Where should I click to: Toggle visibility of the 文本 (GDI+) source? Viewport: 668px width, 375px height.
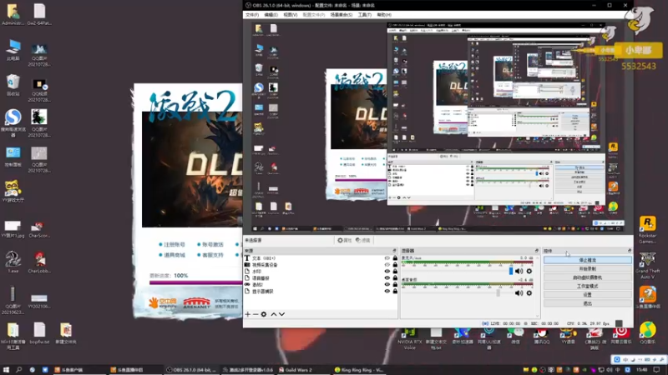[387, 258]
